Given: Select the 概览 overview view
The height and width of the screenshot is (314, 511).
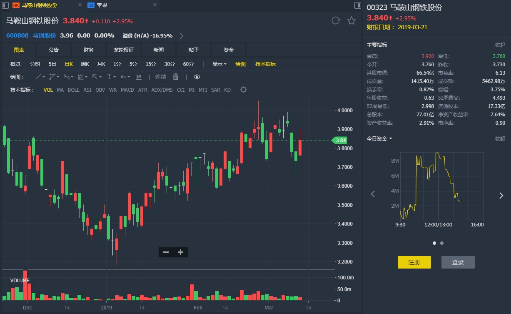Looking at the screenshot, I should point(15,64).
